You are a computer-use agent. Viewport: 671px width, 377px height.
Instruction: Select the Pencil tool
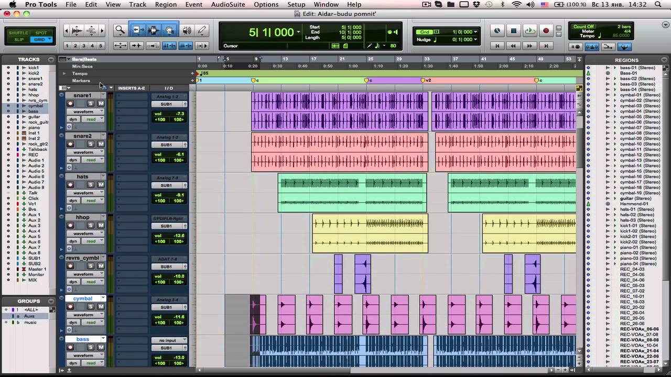click(x=202, y=30)
